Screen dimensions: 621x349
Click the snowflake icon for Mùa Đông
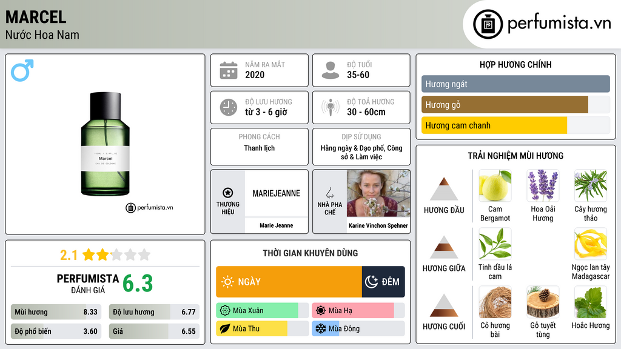point(321,328)
